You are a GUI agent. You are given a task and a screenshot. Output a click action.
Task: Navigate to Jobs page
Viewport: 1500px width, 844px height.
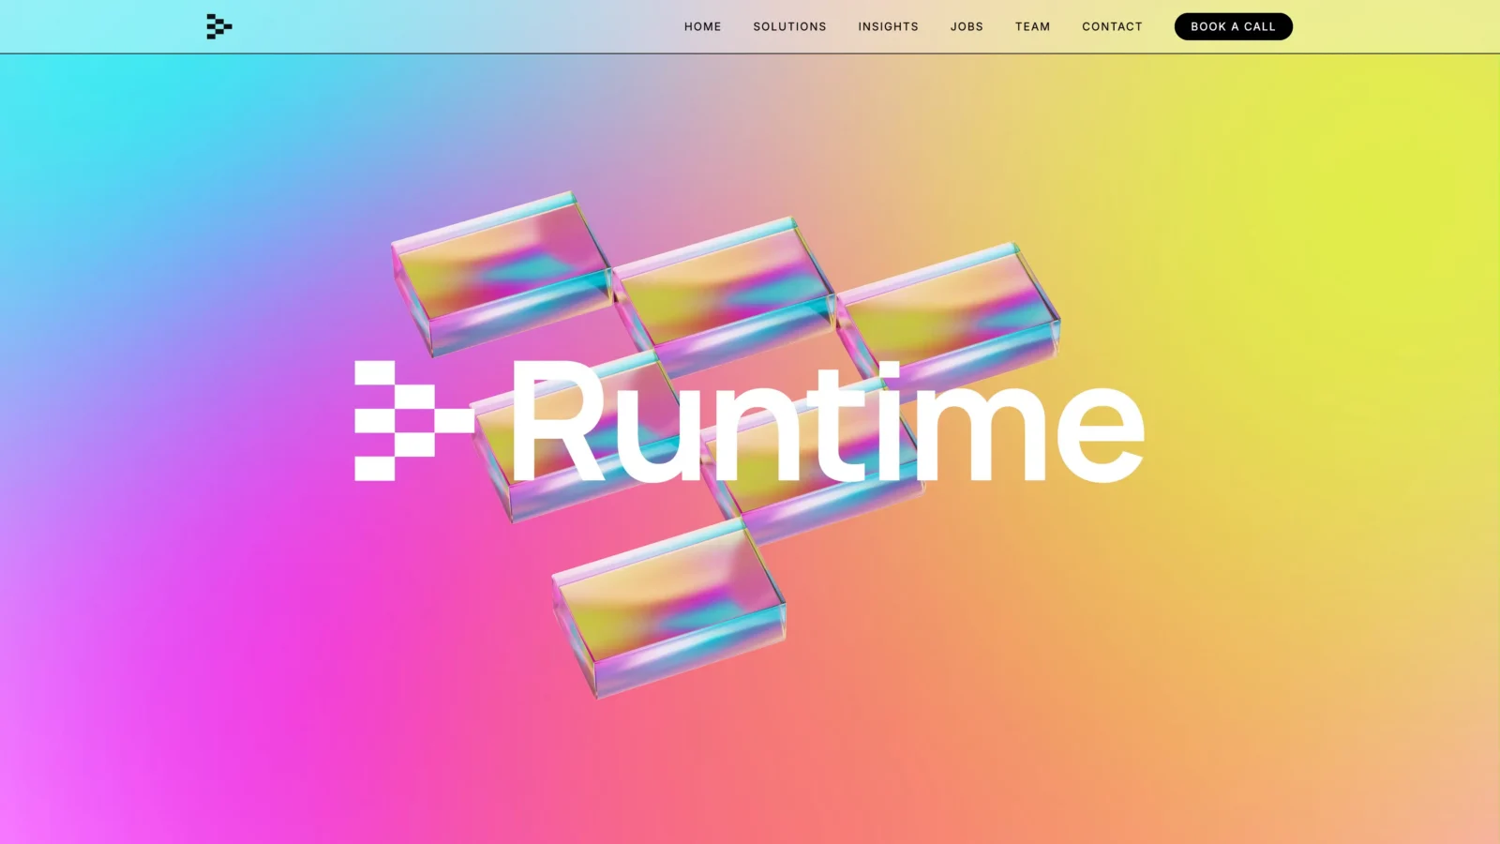click(967, 26)
